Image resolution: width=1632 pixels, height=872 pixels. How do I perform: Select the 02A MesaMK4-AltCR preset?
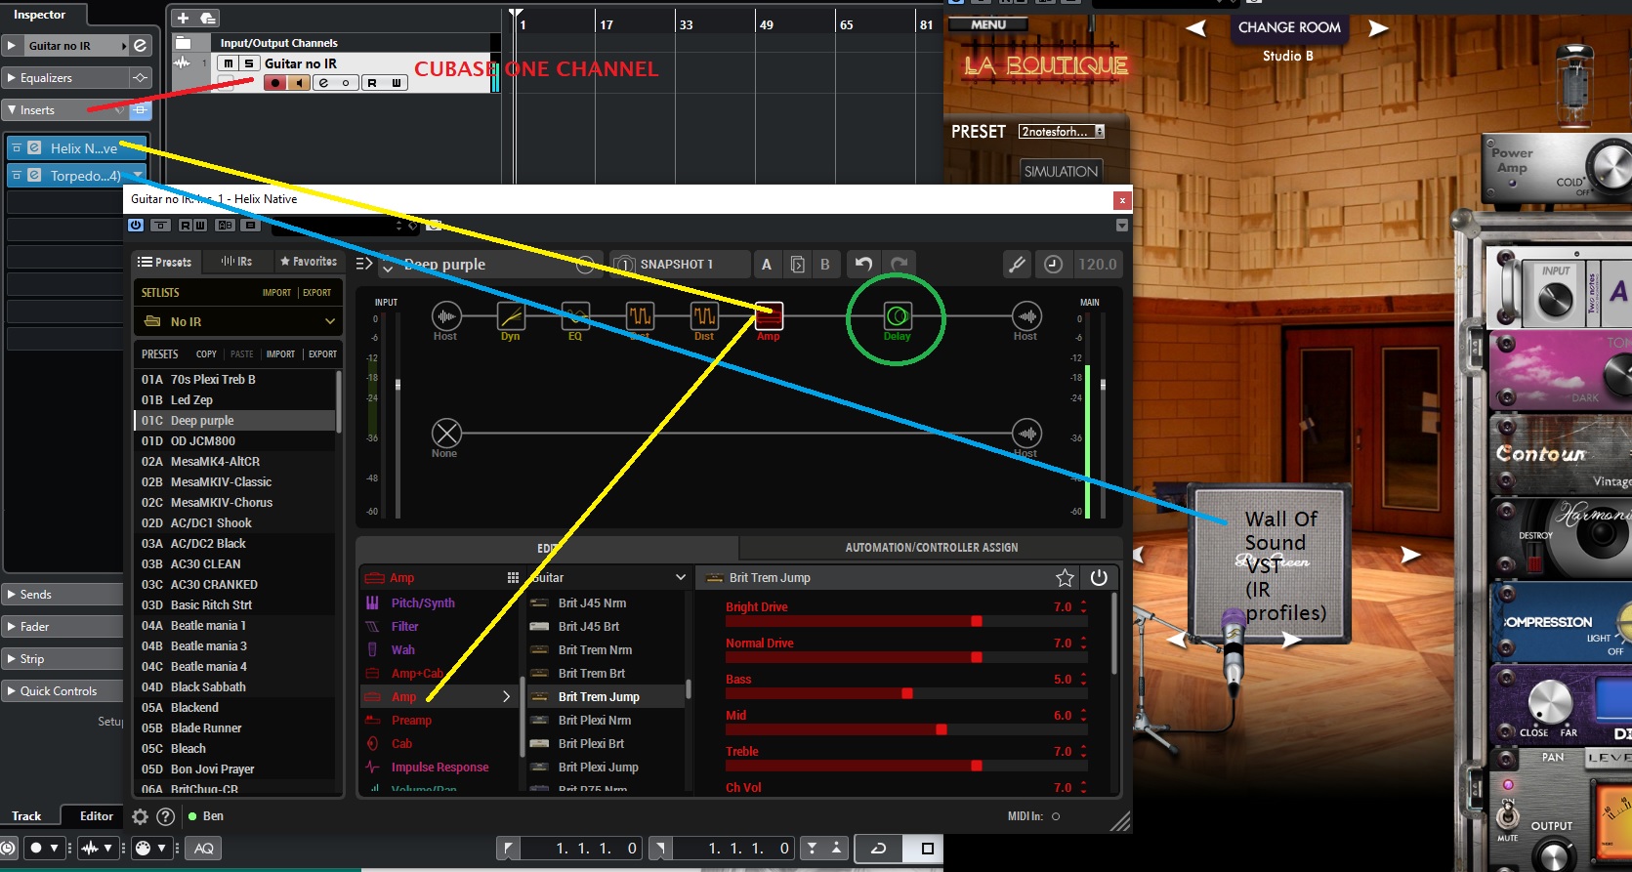(x=215, y=462)
